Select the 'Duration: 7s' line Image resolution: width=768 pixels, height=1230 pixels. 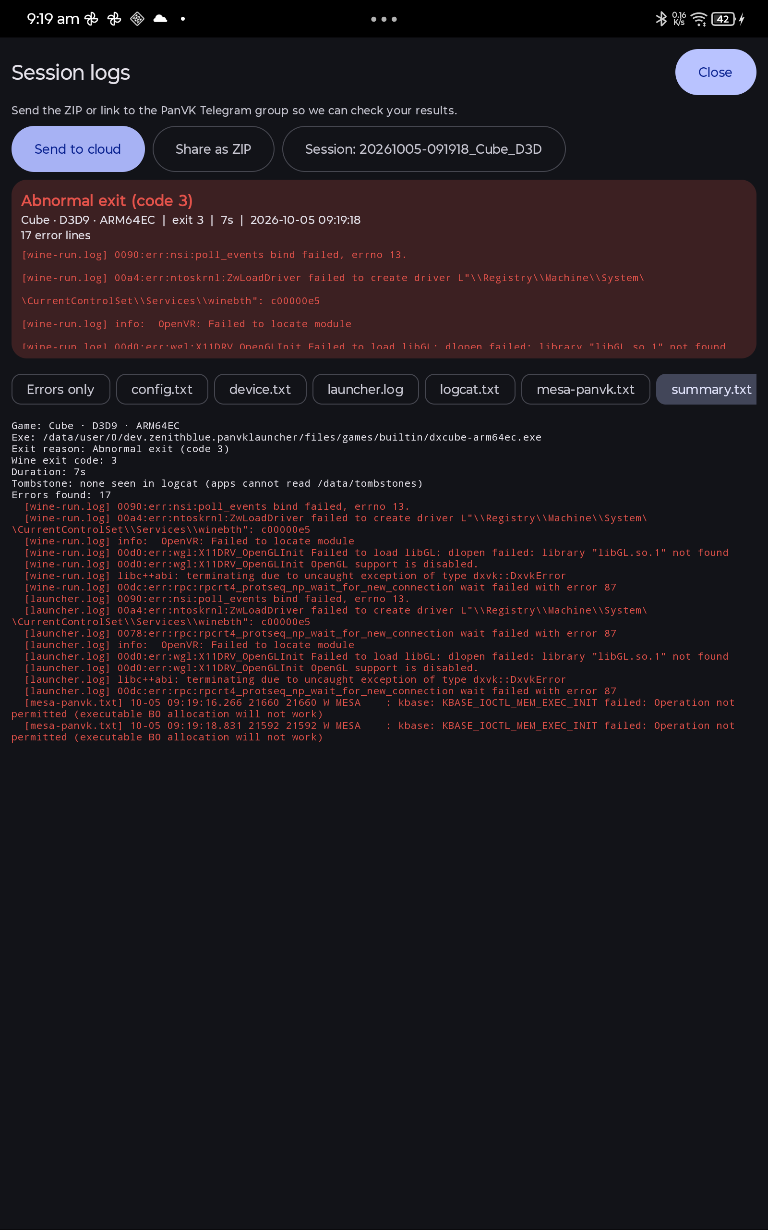point(49,472)
